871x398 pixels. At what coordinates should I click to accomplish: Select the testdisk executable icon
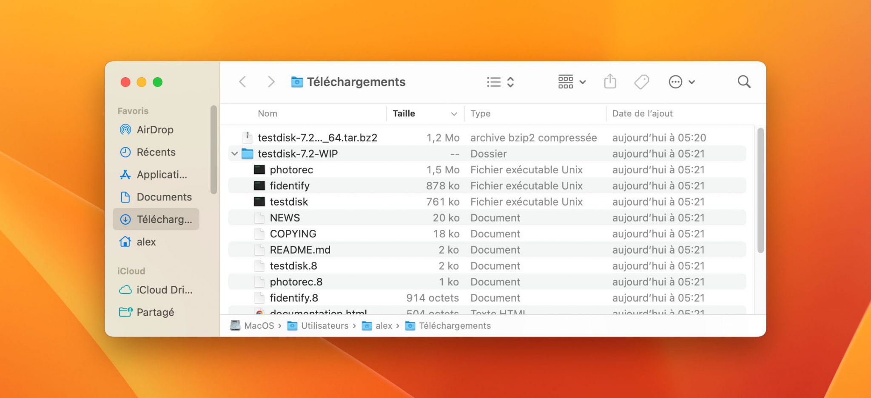[259, 202]
